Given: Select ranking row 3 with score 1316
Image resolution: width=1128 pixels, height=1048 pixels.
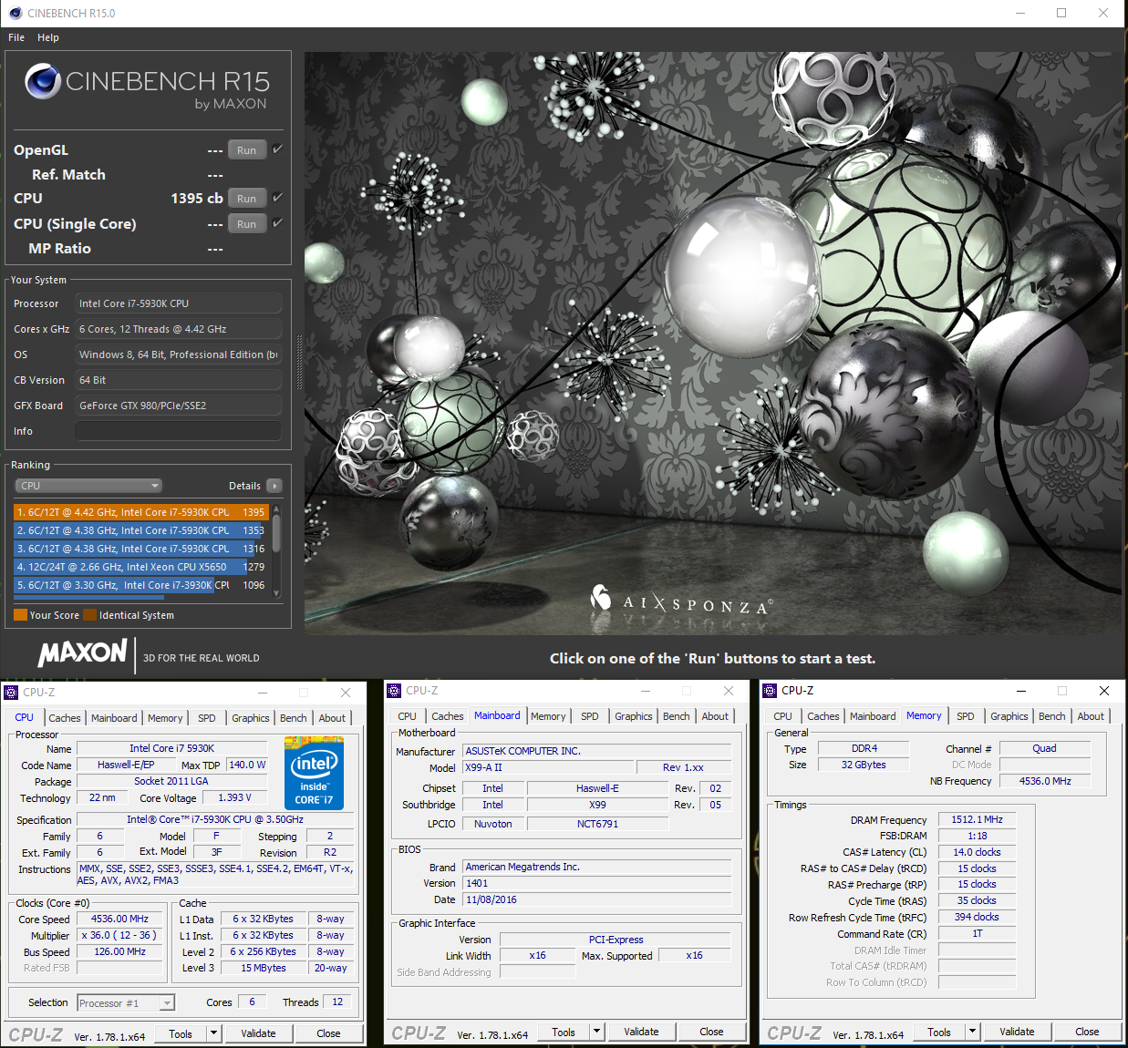Looking at the screenshot, I should point(140,549).
